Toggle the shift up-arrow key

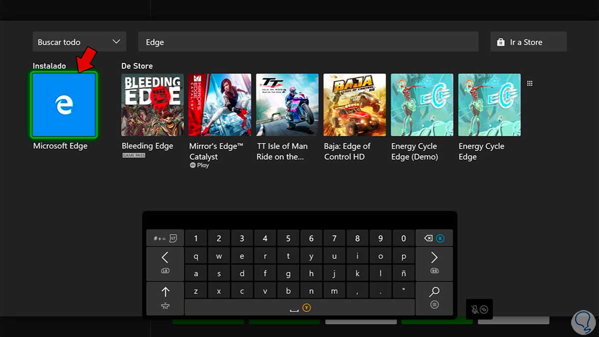(165, 298)
